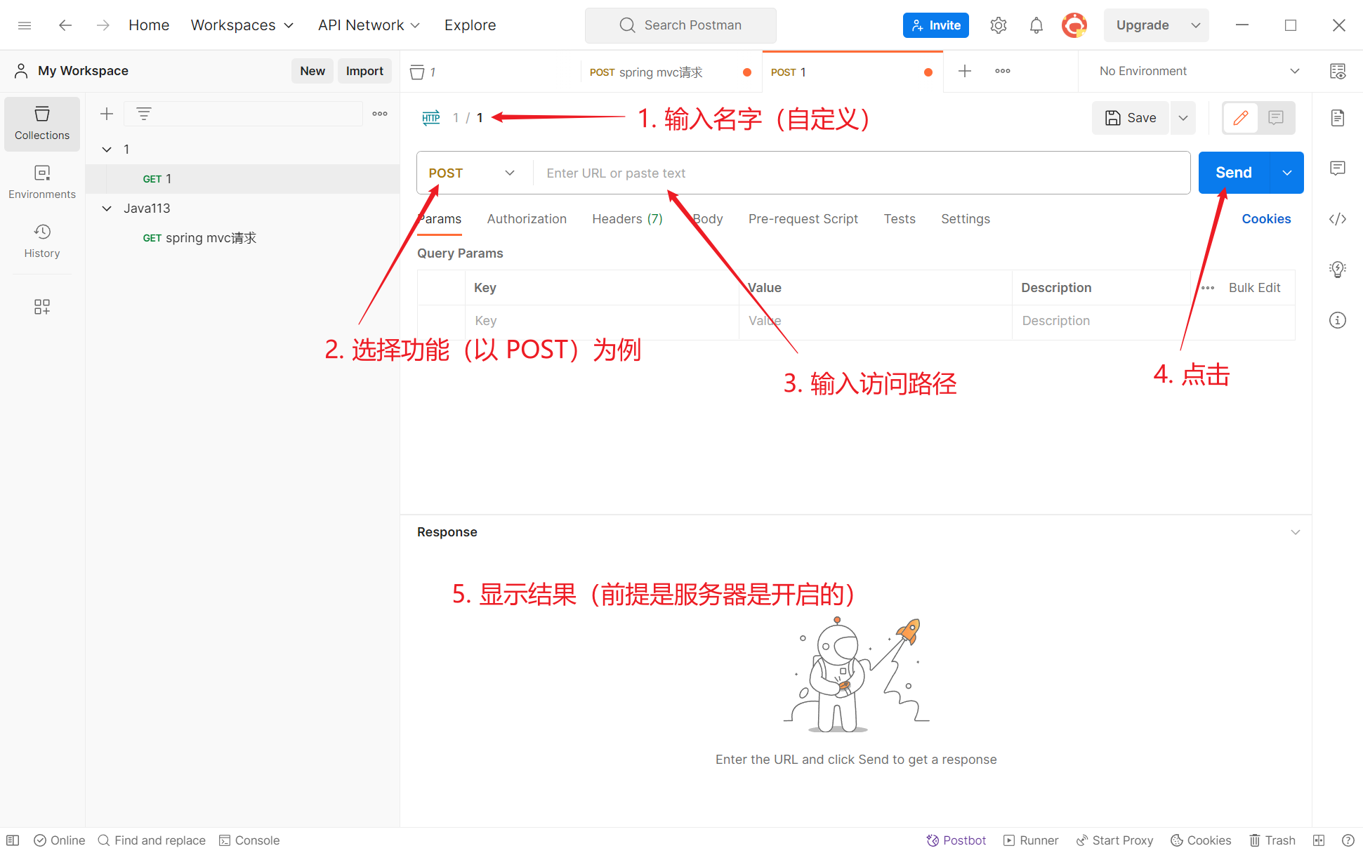The height and width of the screenshot is (853, 1363).
Task: Click the settings gear icon
Action: pos(998,25)
